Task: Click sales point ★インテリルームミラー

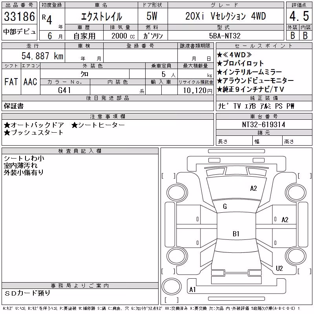Action: [x=249, y=72]
